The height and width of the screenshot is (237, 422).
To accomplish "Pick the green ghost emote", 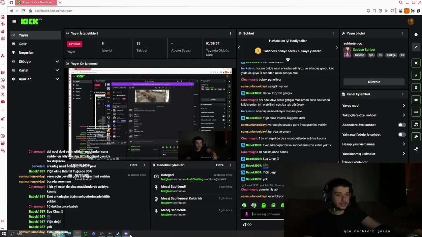I will click(263, 205).
